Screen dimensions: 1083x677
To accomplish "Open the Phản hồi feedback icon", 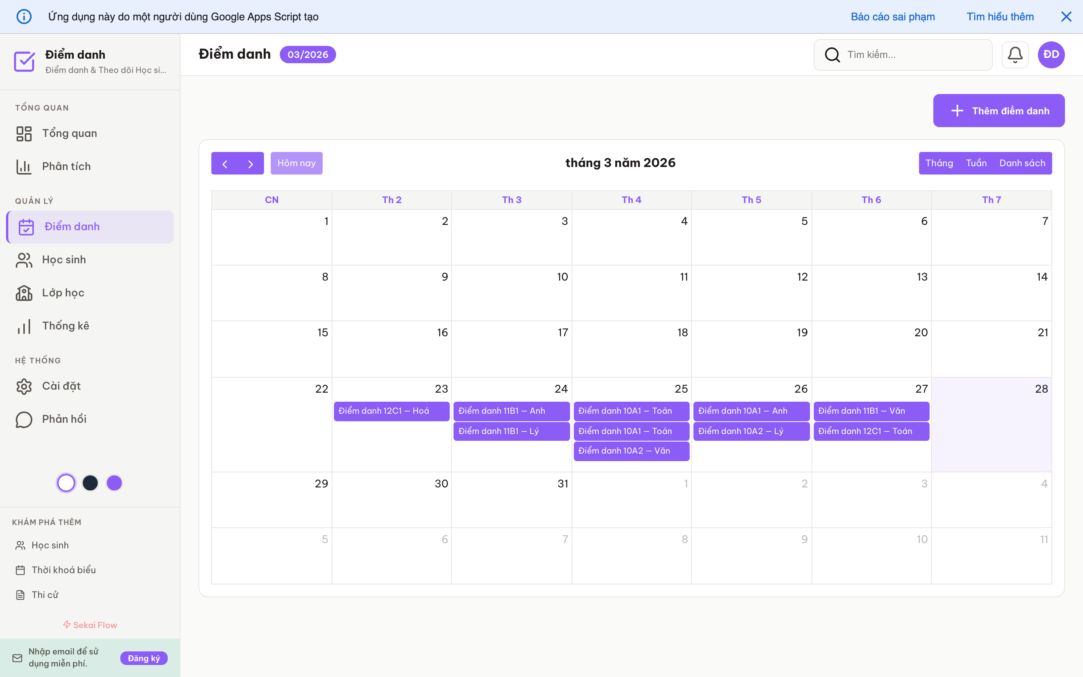I will pos(24,419).
